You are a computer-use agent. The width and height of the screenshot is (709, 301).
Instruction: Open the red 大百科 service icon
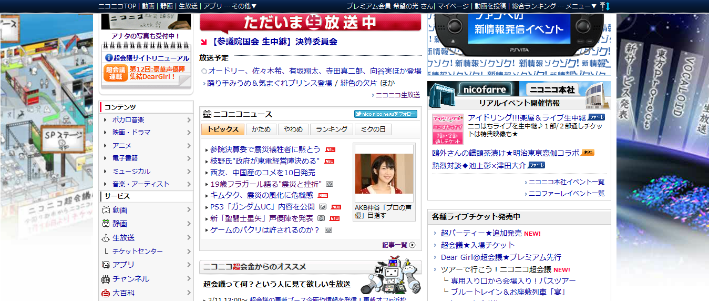coord(106,293)
